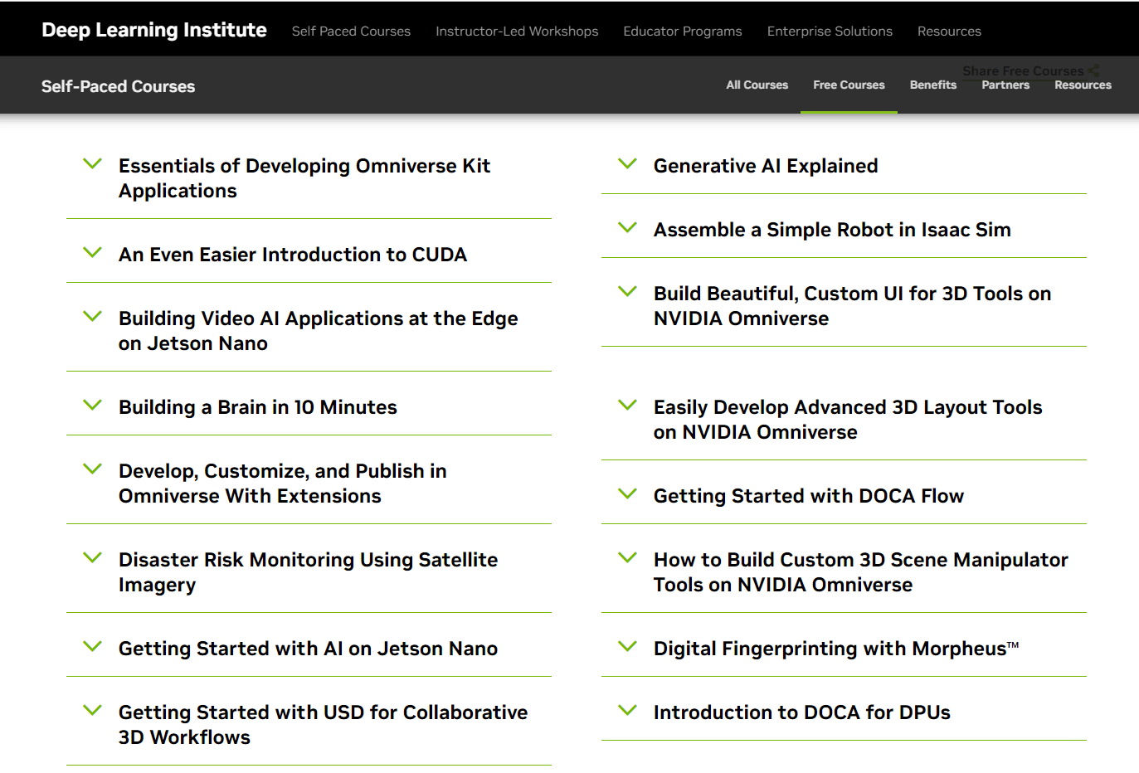Open Resources tab in the gray sub-navigation
The height and width of the screenshot is (773, 1139).
[x=1083, y=85]
